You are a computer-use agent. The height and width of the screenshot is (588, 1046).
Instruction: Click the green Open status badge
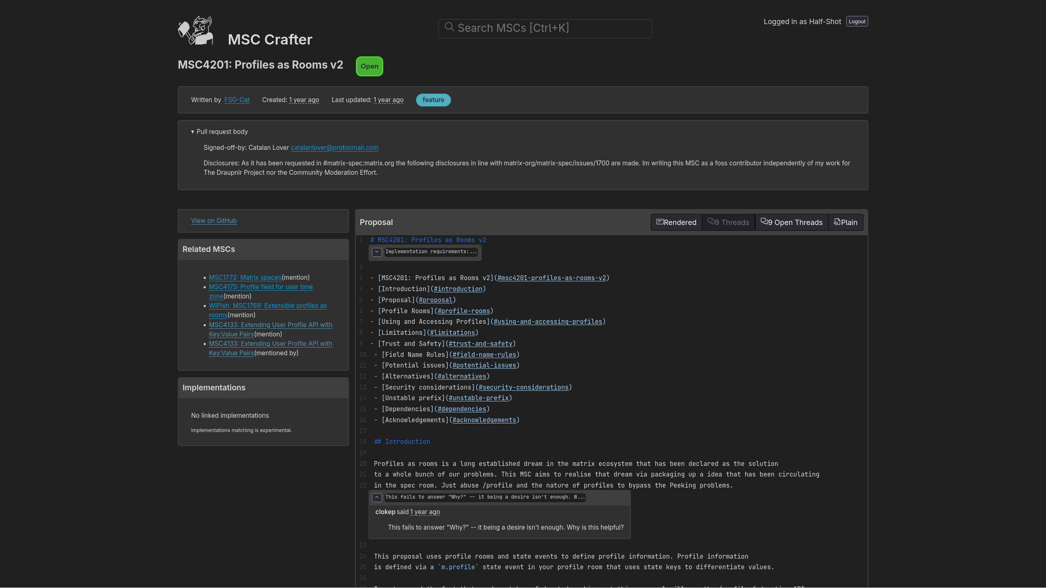point(369,66)
